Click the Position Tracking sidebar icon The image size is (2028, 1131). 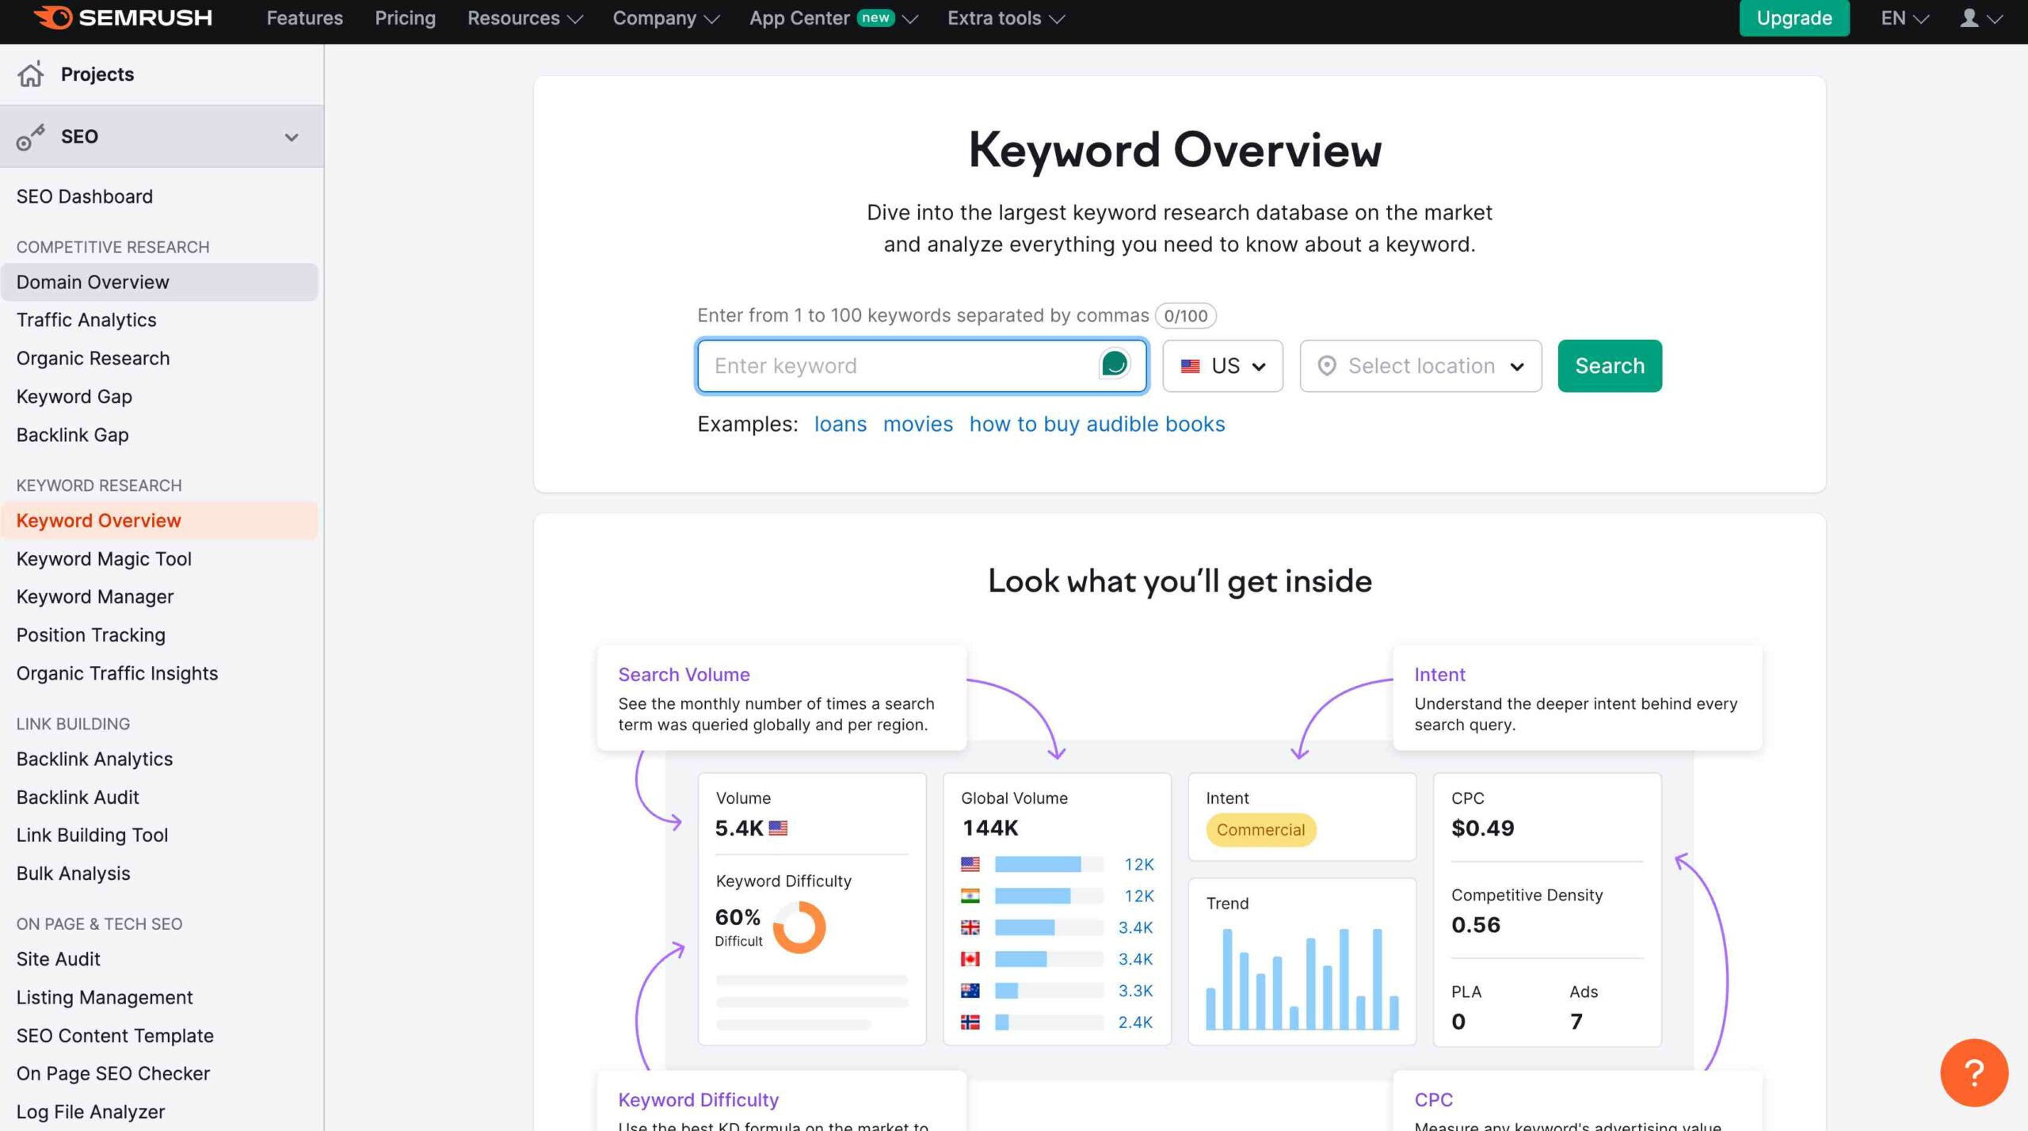click(90, 635)
